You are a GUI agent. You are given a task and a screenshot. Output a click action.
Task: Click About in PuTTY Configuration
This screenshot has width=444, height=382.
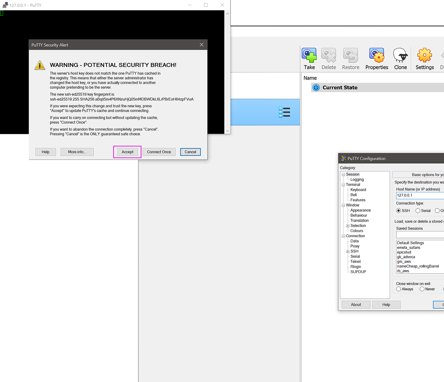tap(356, 305)
